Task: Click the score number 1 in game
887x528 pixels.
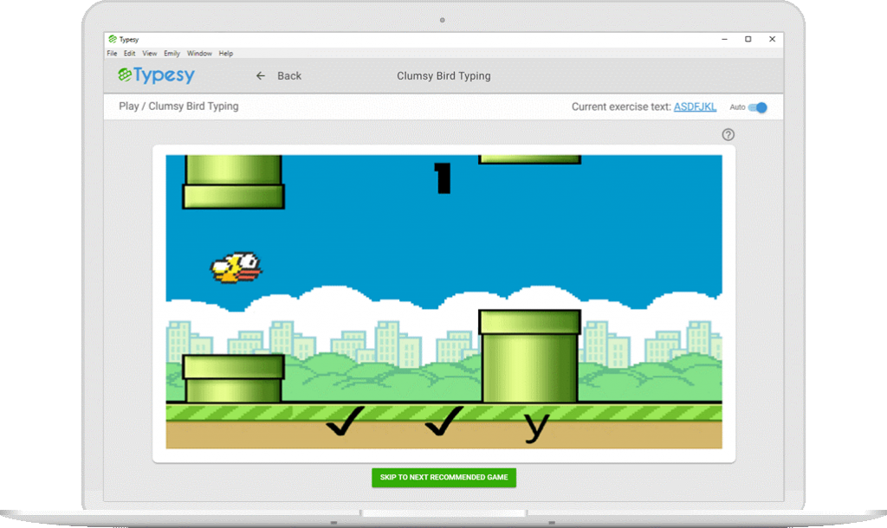Action: coord(443,178)
